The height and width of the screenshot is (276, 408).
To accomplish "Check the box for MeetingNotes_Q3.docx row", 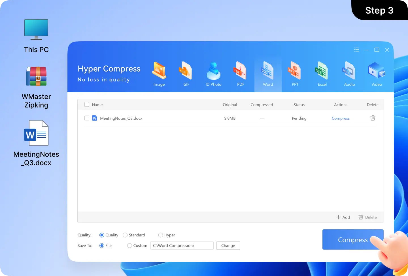I will [x=87, y=118].
